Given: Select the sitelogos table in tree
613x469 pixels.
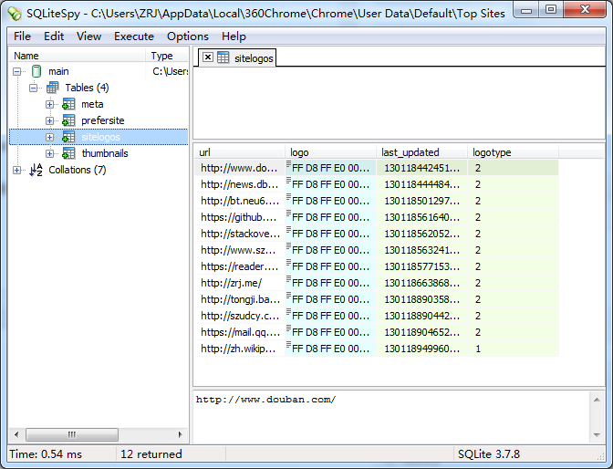Looking at the screenshot, I should coord(100,137).
